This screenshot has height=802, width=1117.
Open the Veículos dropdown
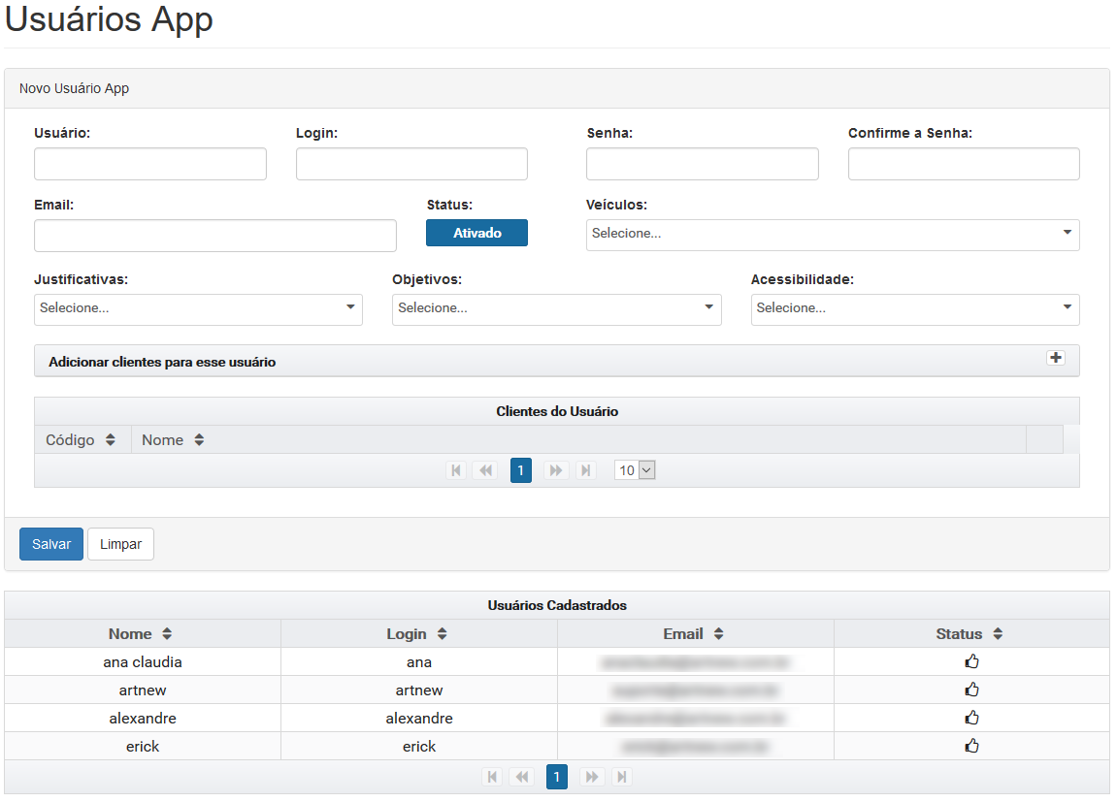833,235
